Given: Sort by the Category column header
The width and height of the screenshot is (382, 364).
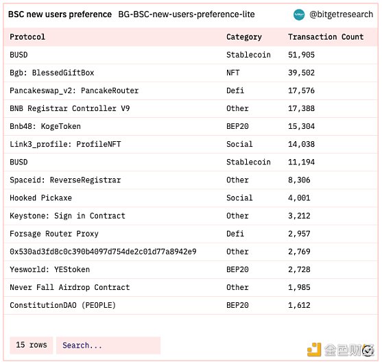Looking at the screenshot, I should click(244, 37).
